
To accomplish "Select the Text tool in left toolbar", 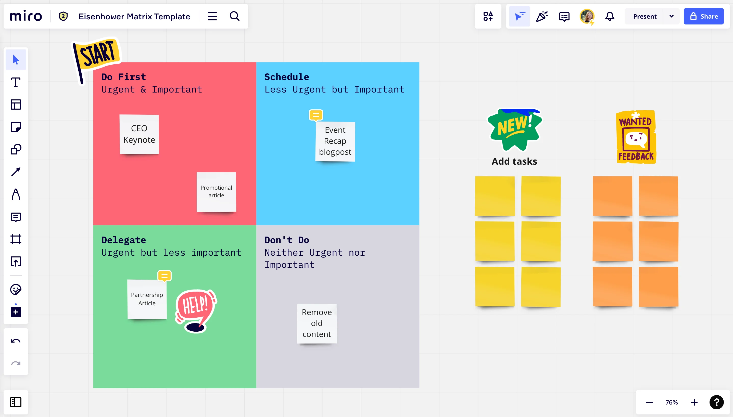I will [x=16, y=82].
